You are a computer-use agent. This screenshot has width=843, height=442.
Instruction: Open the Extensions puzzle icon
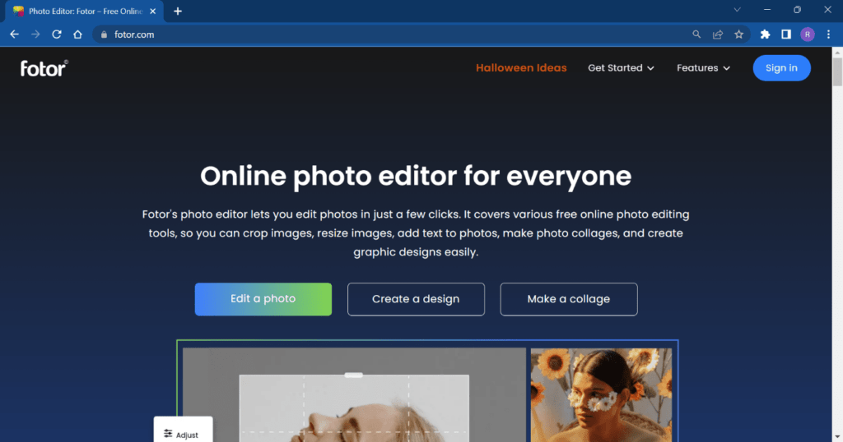pyautogui.click(x=765, y=35)
